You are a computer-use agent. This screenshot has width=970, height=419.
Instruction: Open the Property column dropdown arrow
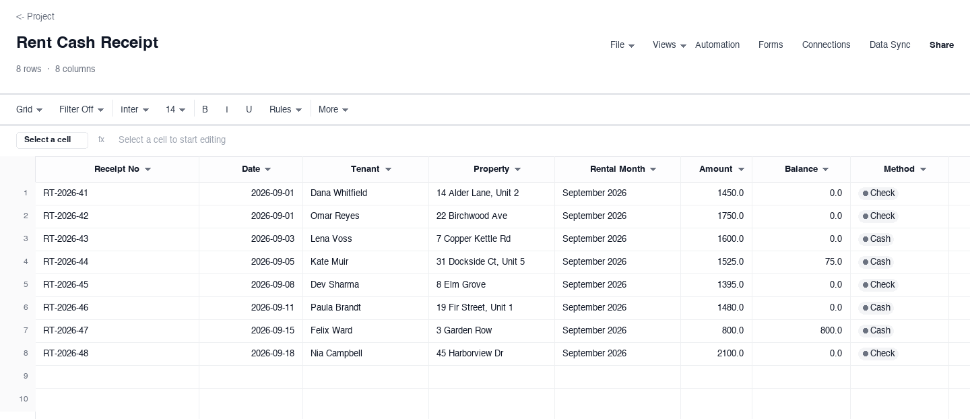[517, 170]
